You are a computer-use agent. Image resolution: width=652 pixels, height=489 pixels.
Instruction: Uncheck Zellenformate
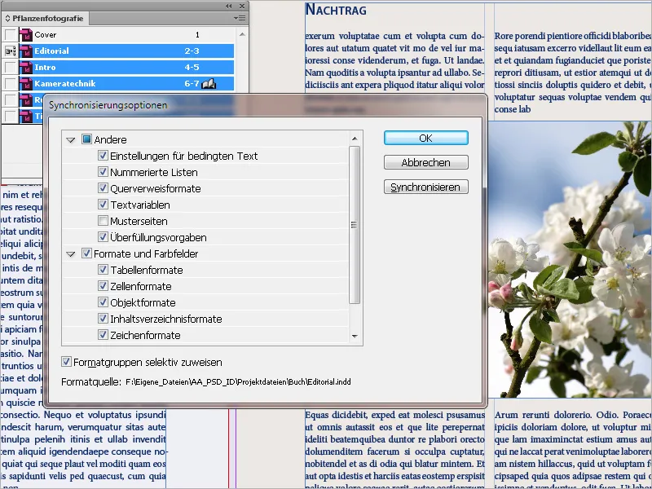click(x=103, y=286)
